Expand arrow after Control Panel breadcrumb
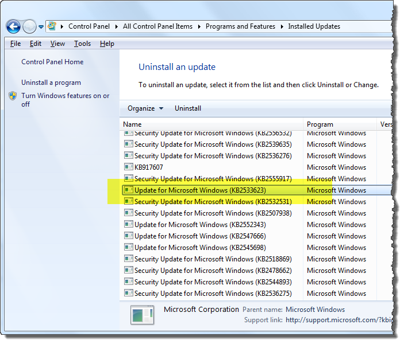The height and width of the screenshot is (344, 404). pyautogui.click(x=117, y=26)
